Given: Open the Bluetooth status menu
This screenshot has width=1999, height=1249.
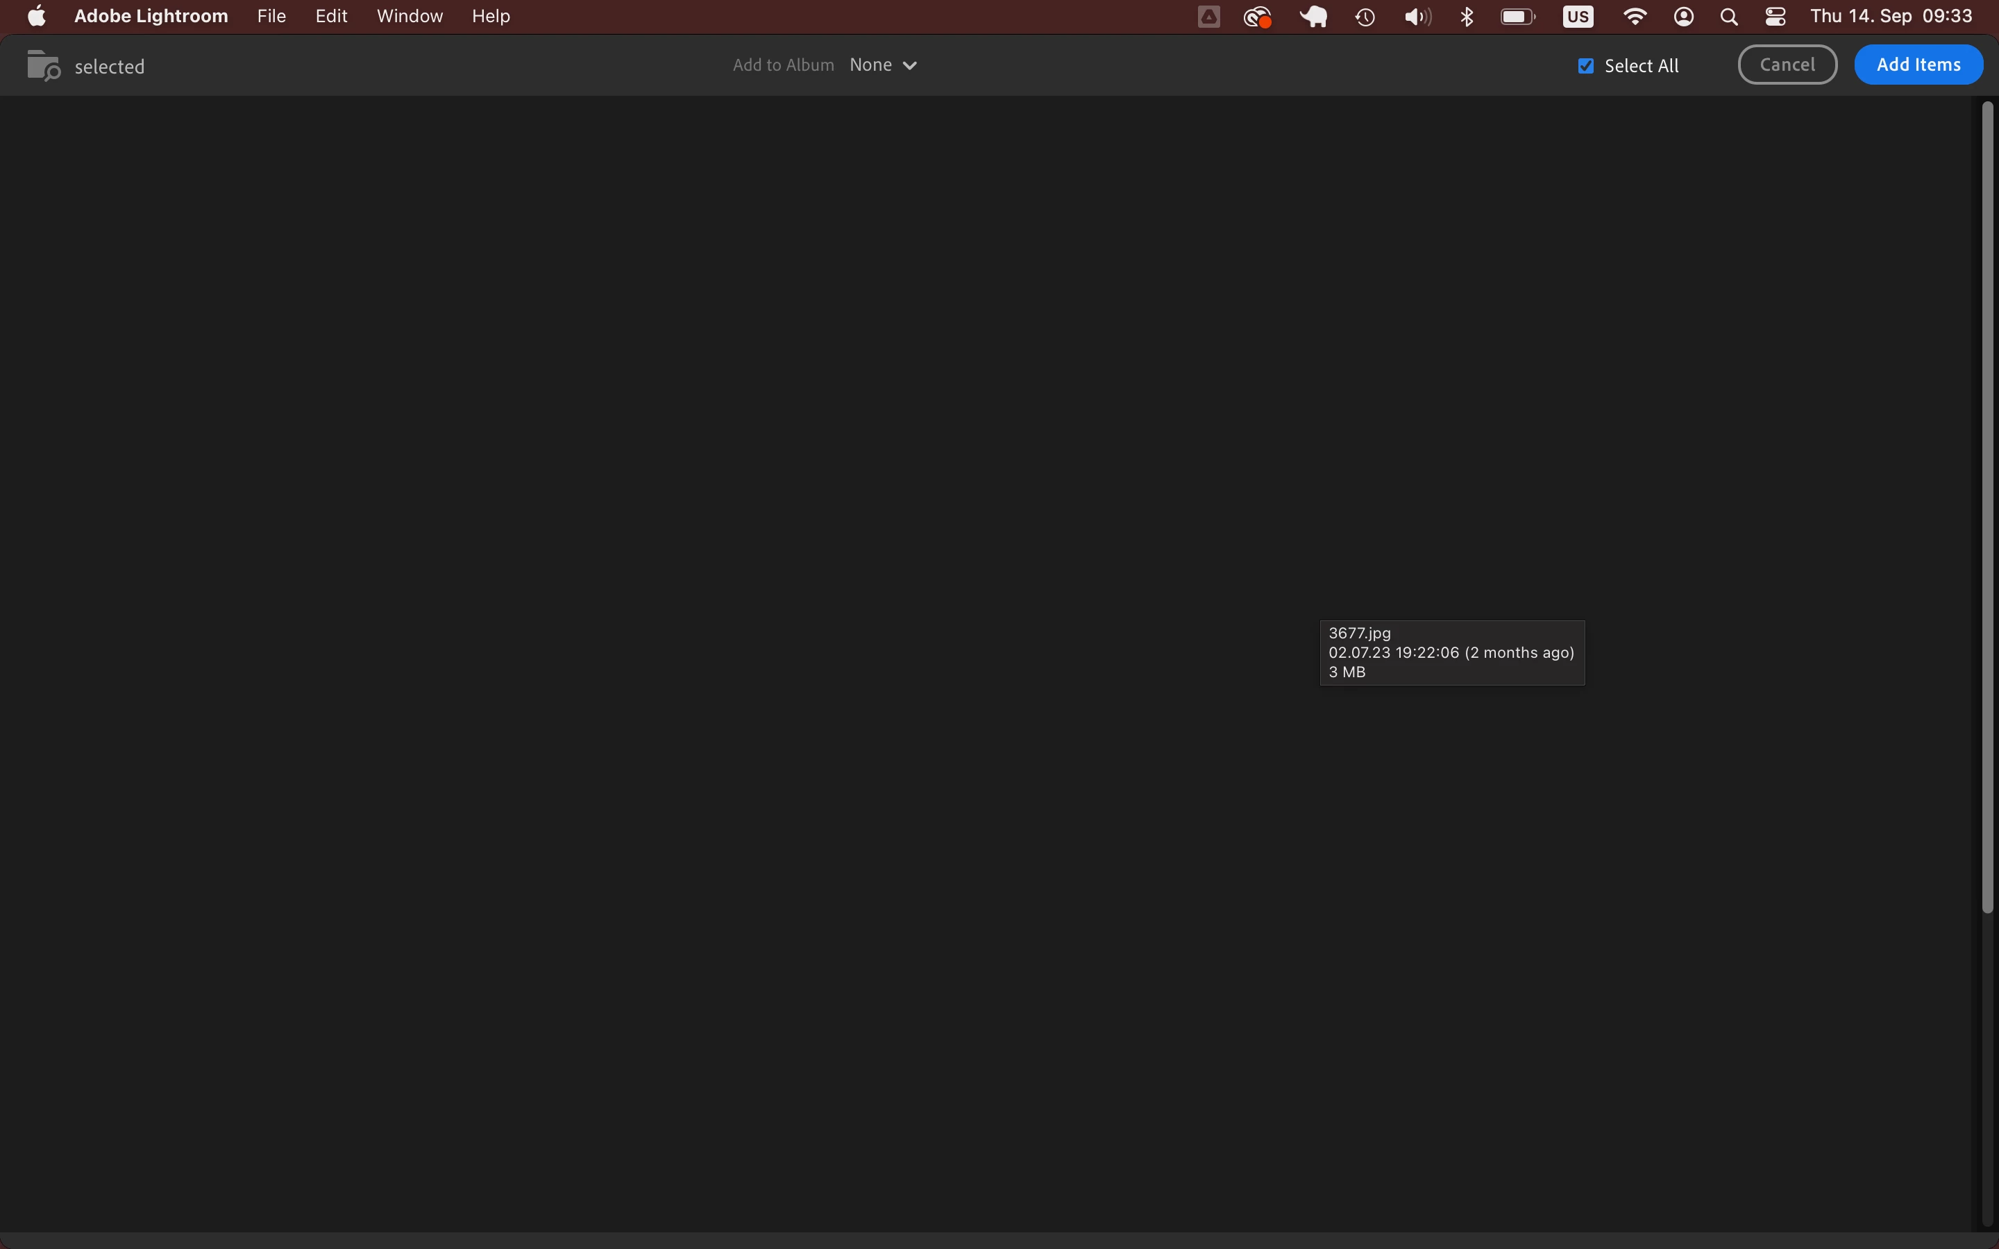Looking at the screenshot, I should (x=1467, y=17).
